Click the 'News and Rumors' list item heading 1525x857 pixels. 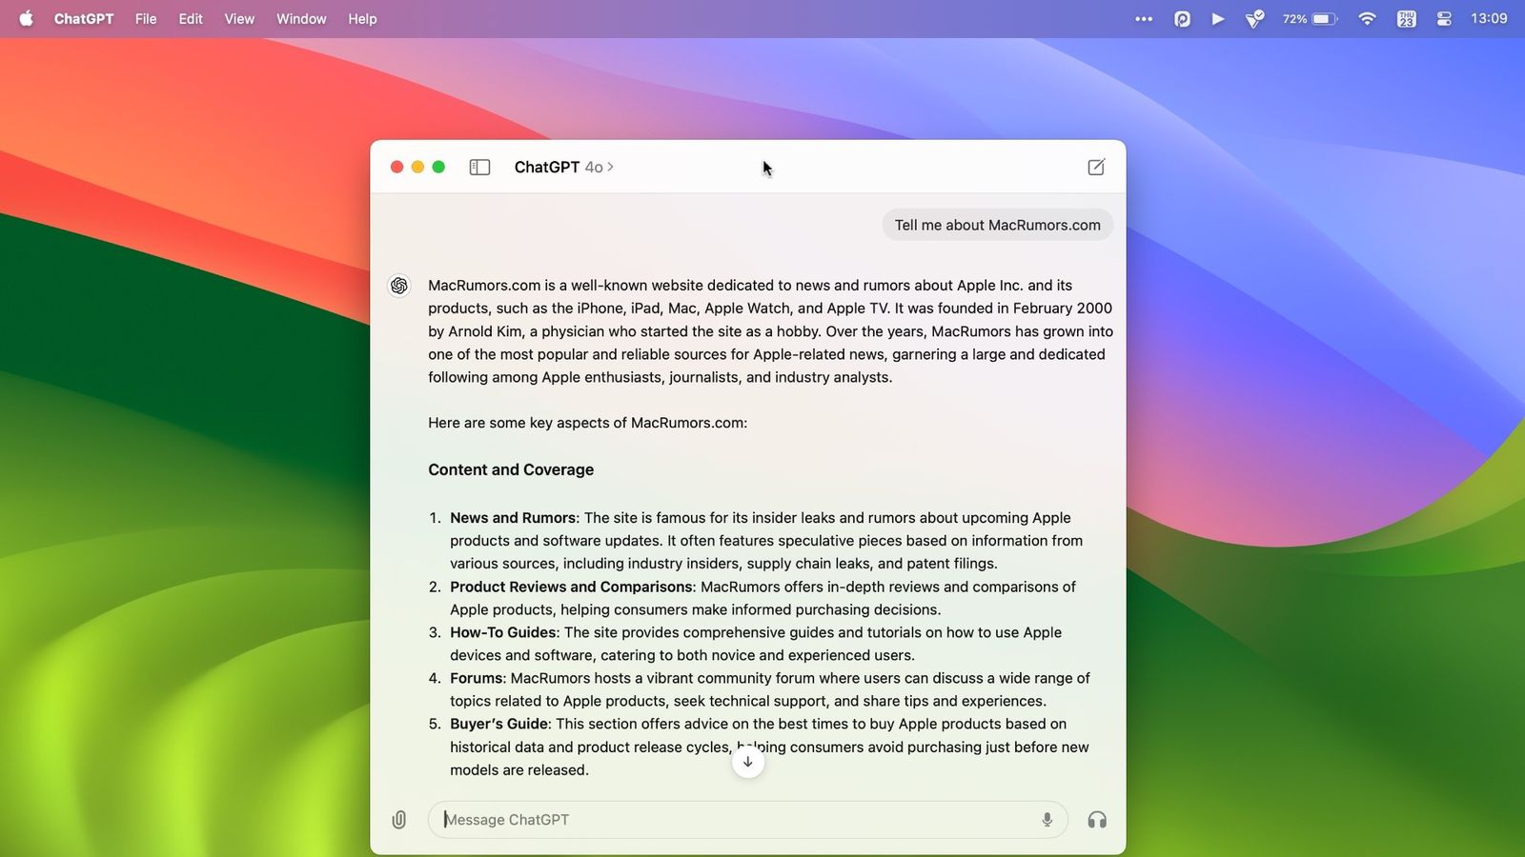(513, 518)
